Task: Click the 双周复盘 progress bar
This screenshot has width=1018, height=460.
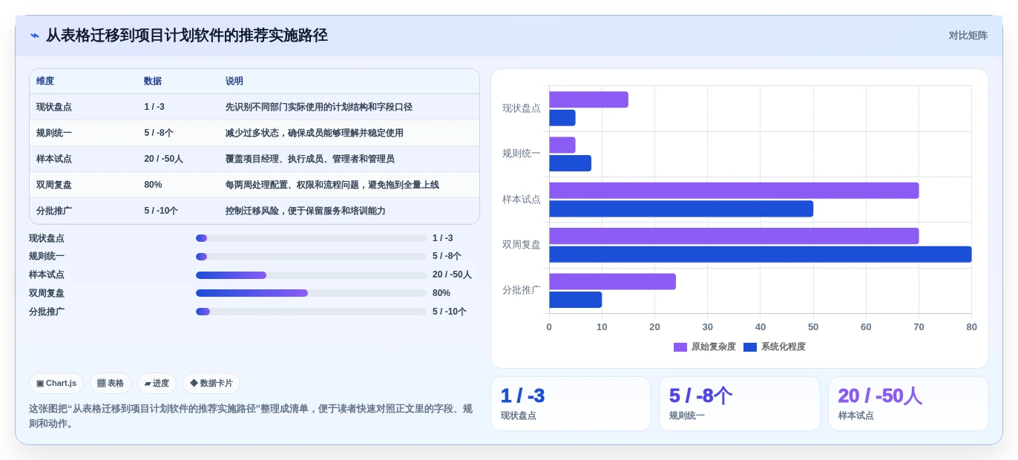Action: (311, 293)
